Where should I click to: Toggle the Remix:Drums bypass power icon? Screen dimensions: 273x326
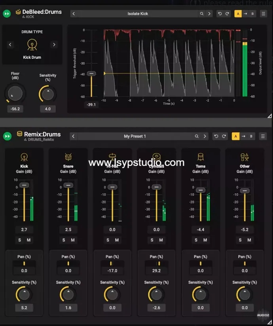click(7, 136)
